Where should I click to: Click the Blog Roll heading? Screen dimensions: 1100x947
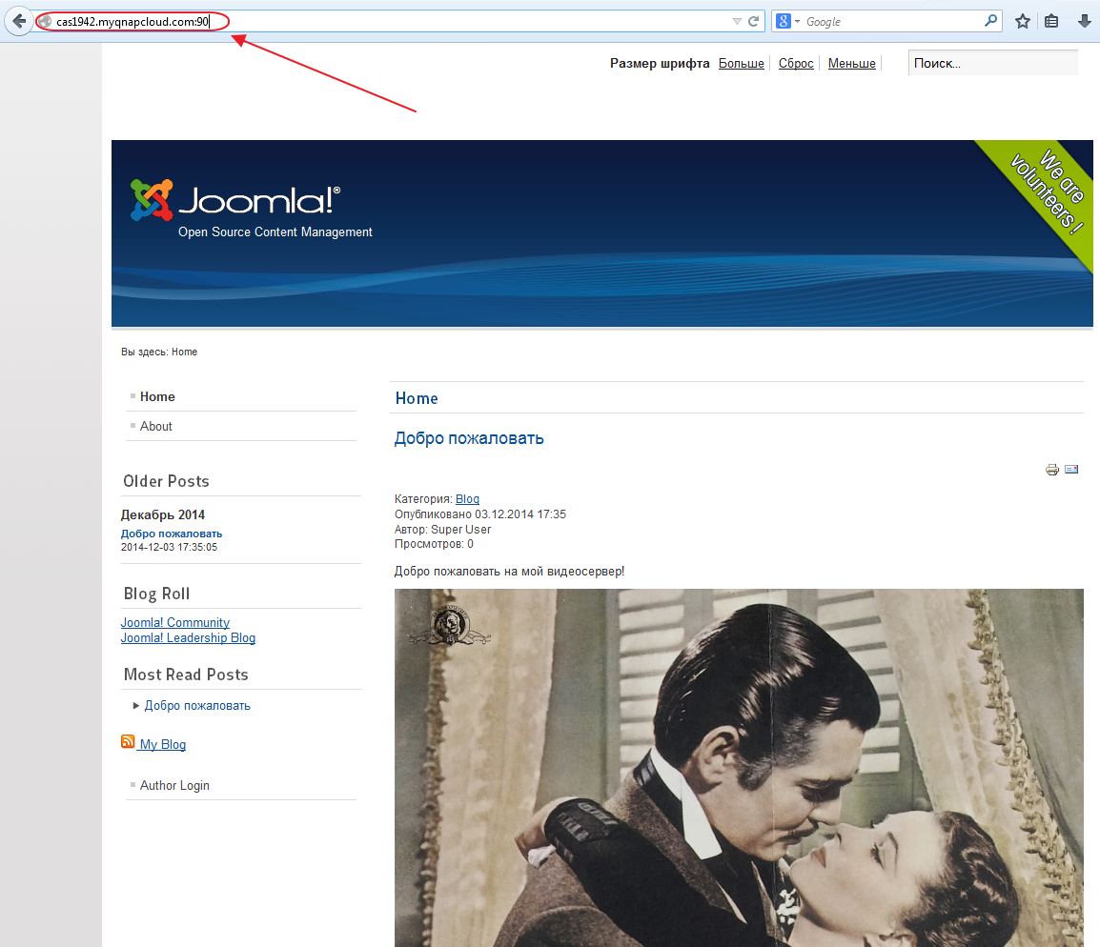(156, 594)
